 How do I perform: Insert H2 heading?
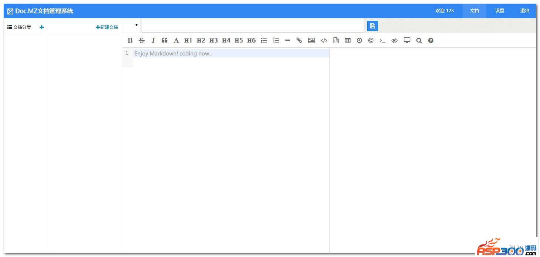[201, 41]
